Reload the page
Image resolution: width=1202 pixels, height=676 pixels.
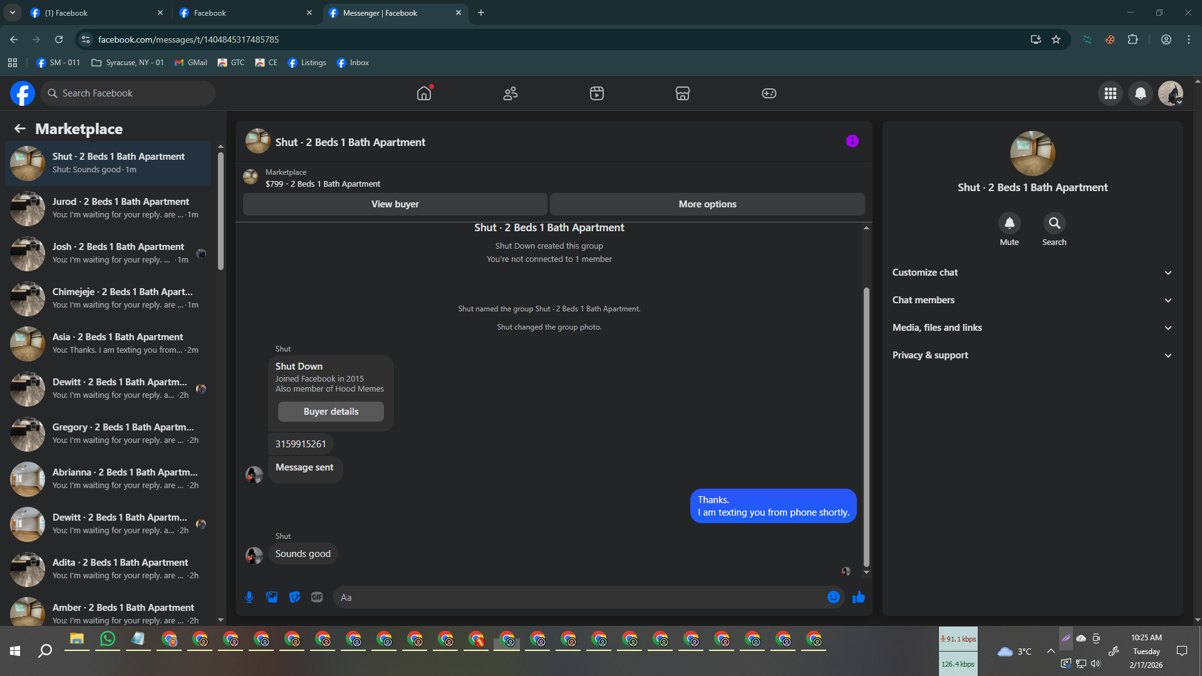[x=59, y=39]
